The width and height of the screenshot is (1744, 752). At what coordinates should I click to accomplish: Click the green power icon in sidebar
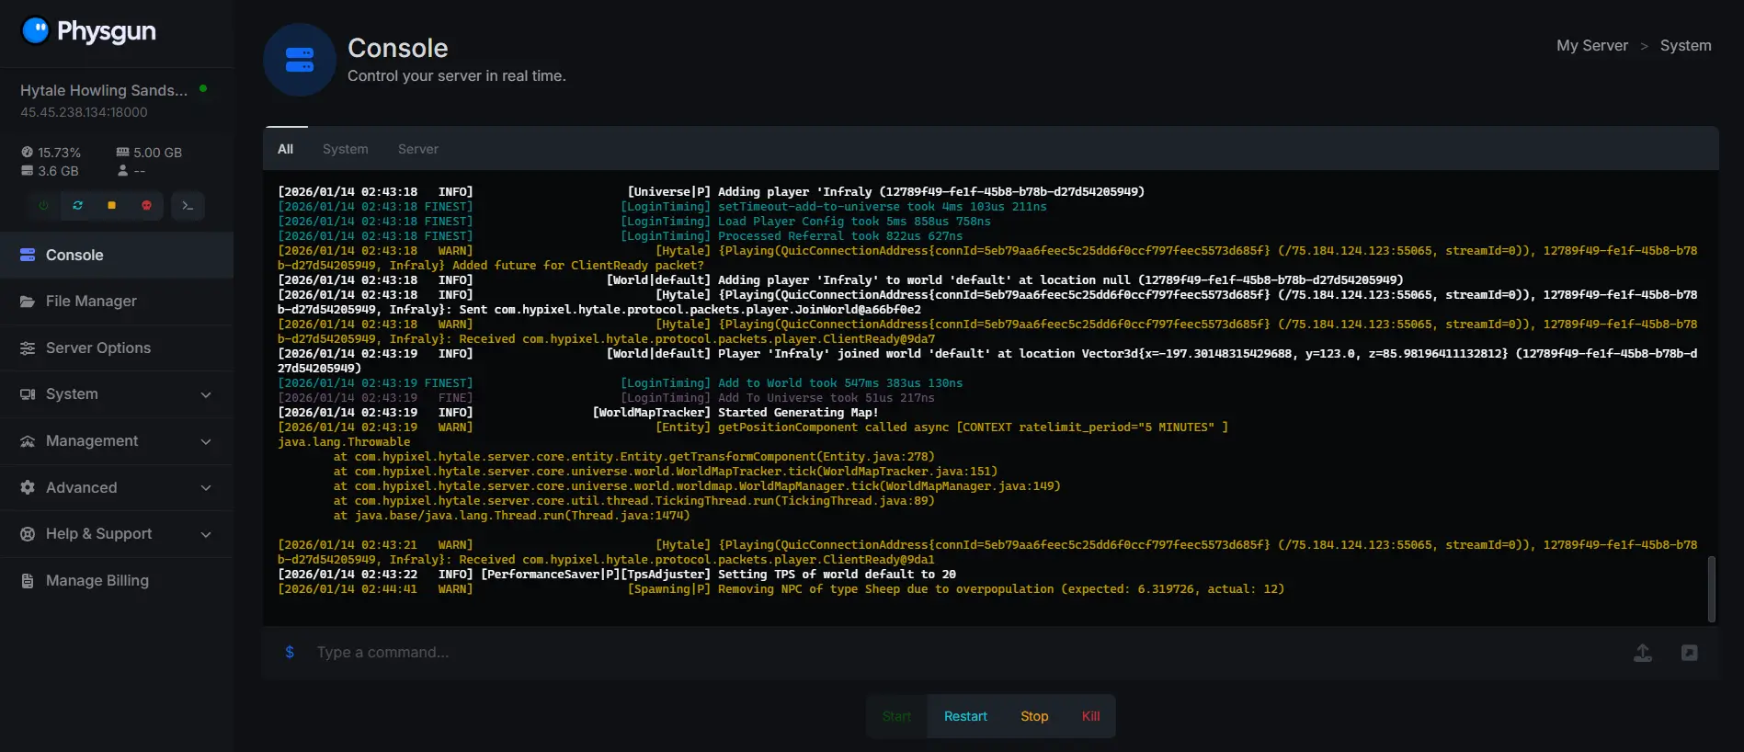point(43,206)
